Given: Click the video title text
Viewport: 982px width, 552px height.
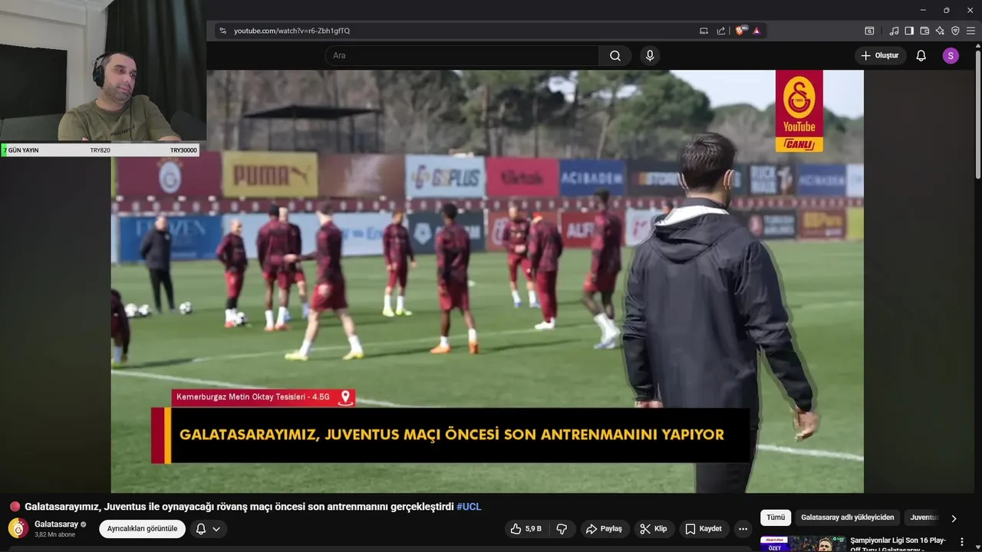Looking at the screenshot, I should pyautogui.click(x=239, y=507).
